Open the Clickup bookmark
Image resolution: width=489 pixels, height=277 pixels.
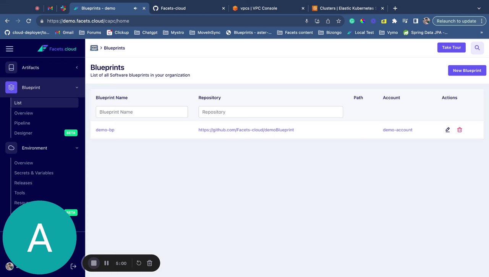click(118, 32)
